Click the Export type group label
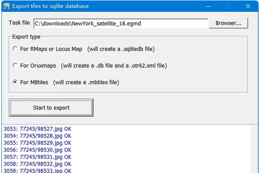Viewport: 260px width, 173px height. pos(26,37)
